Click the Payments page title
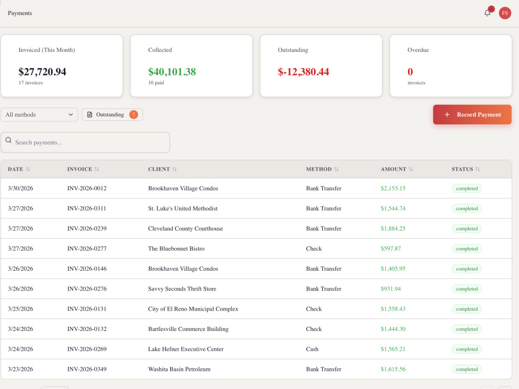Viewport: 519px width, 389px height. (20, 13)
